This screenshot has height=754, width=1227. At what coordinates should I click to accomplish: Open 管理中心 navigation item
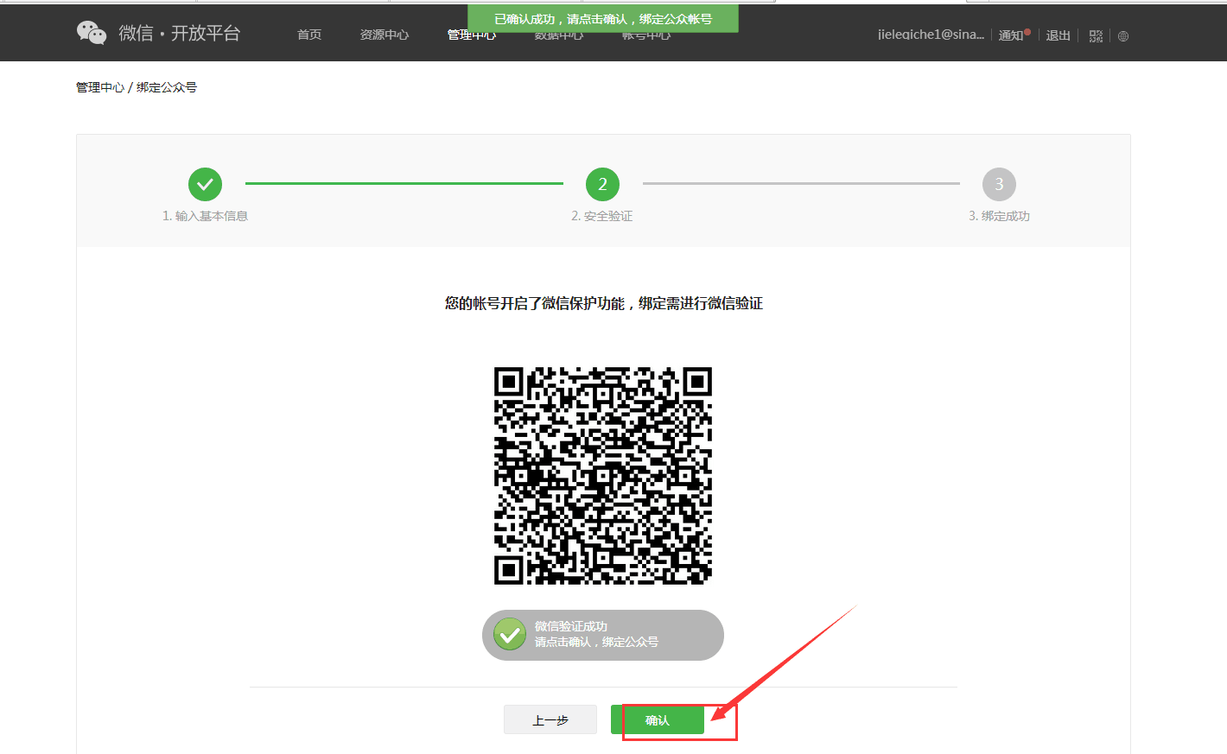point(472,35)
